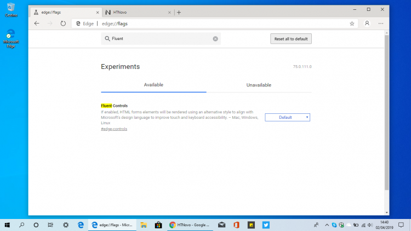Viewport: 411px width, 231px height.
Task: Click the Fluent Controls title
Action: [115, 106]
